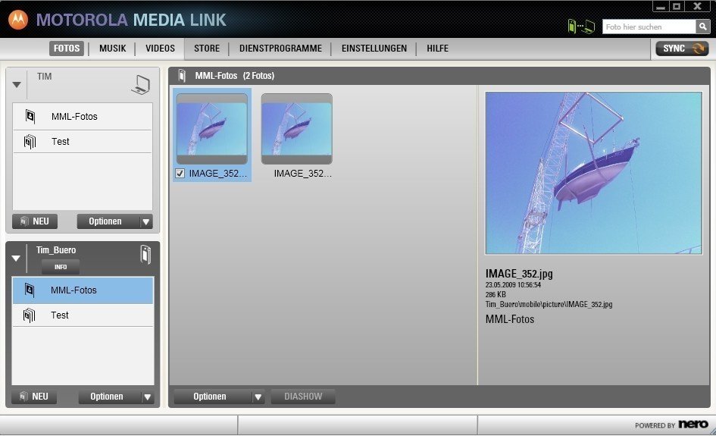
Task: Collapse the Tim_Buero device panel
Action: 16,259
